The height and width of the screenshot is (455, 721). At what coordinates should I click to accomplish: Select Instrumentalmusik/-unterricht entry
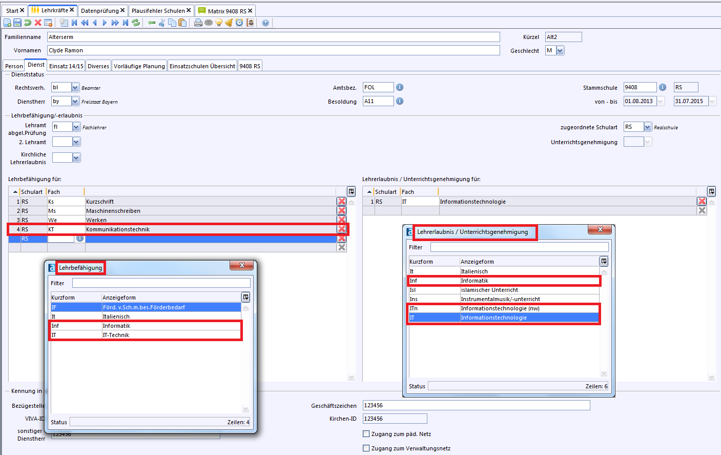[x=504, y=299]
